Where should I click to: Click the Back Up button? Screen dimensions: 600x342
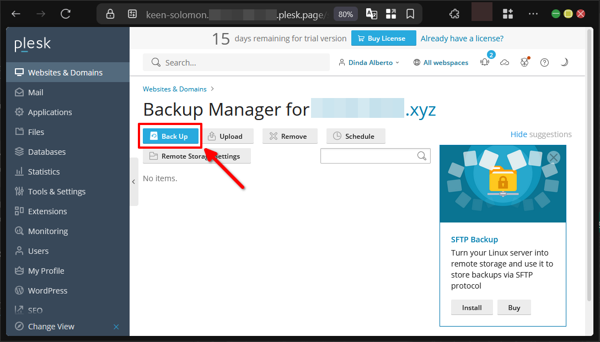click(x=170, y=136)
